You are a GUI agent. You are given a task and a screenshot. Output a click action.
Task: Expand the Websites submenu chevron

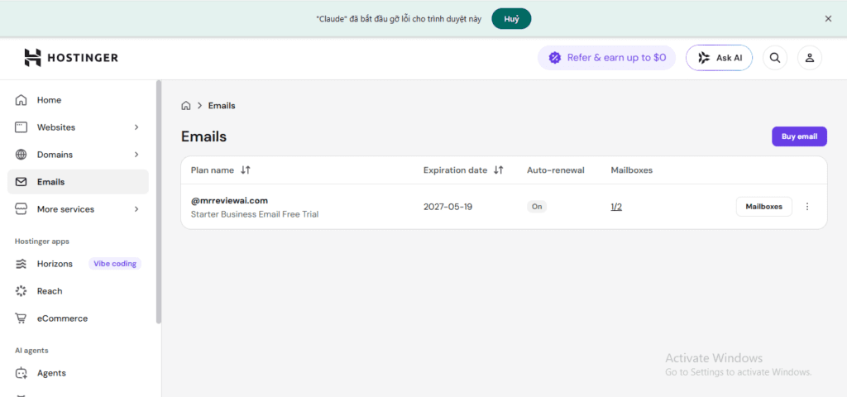point(136,127)
